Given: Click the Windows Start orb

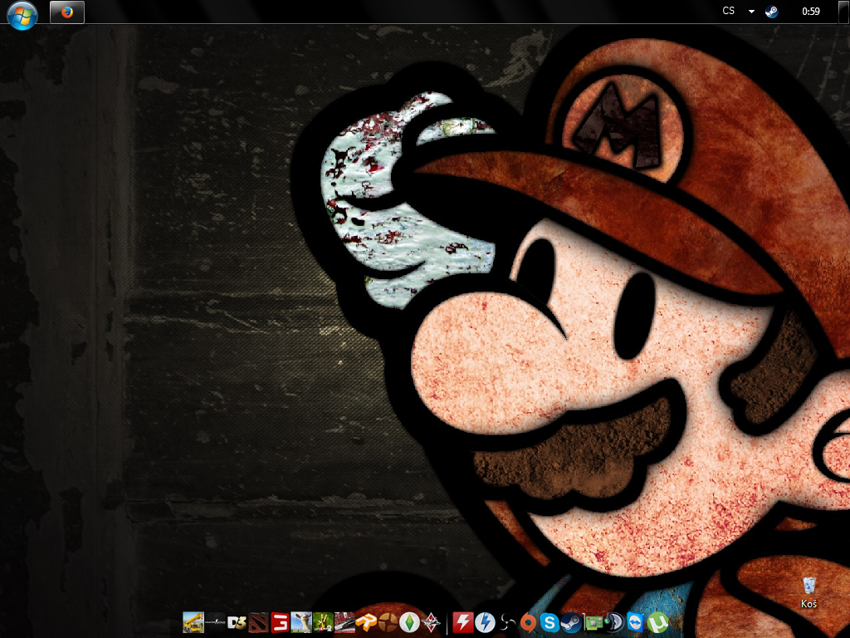Looking at the screenshot, I should pos(22,13).
